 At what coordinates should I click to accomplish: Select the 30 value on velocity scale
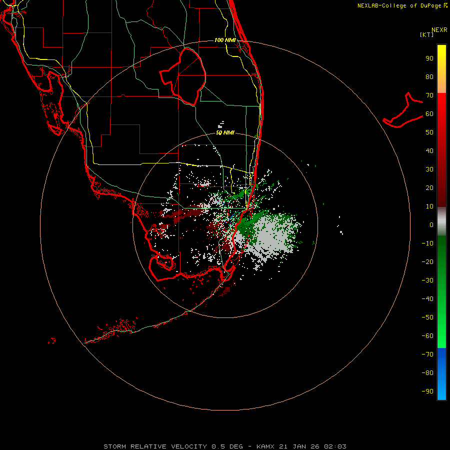pos(429,169)
